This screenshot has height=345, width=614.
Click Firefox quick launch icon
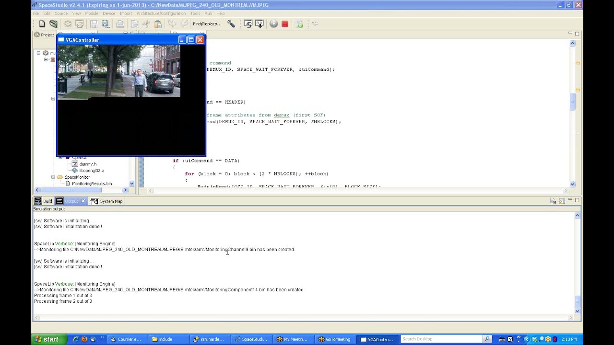(x=84, y=339)
